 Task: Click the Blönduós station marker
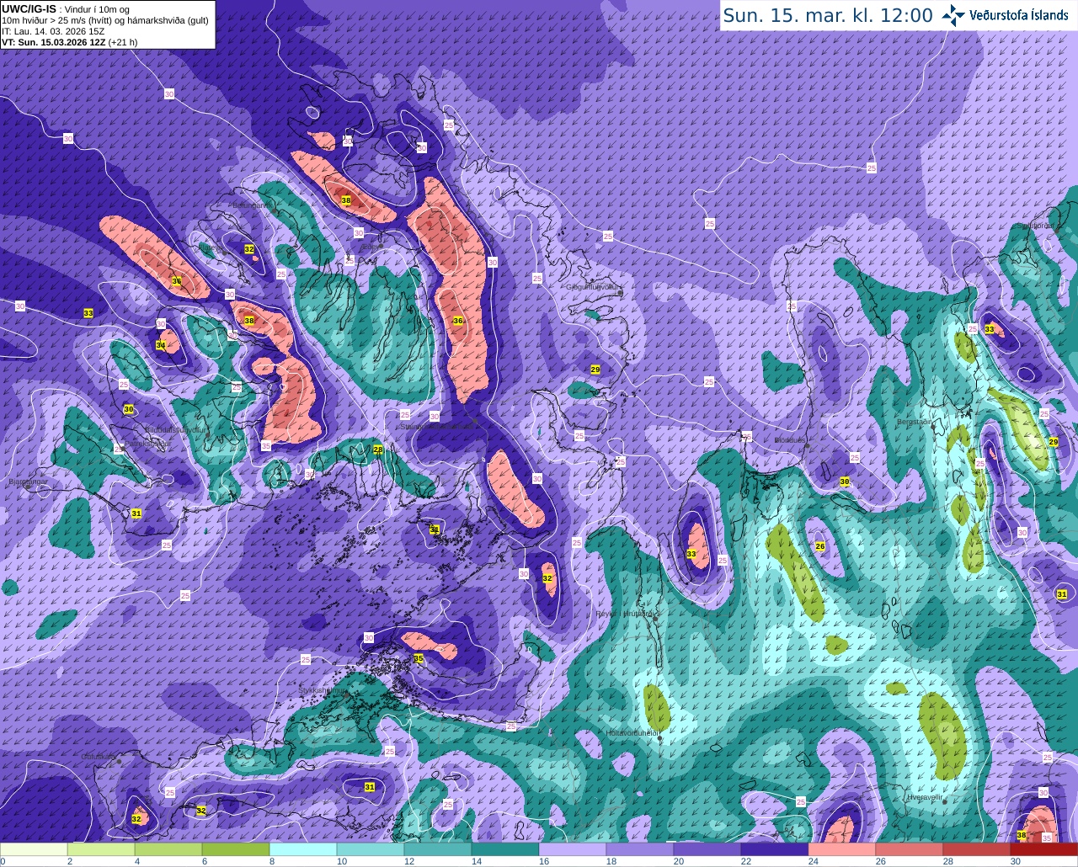point(807,446)
